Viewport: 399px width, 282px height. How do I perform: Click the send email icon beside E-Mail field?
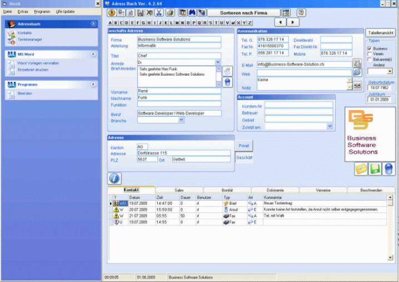(x=357, y=63)
